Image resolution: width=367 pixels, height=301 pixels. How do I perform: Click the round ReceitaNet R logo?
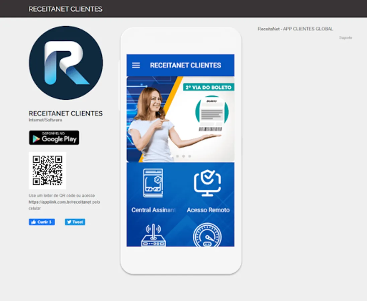tap(66, 63)
